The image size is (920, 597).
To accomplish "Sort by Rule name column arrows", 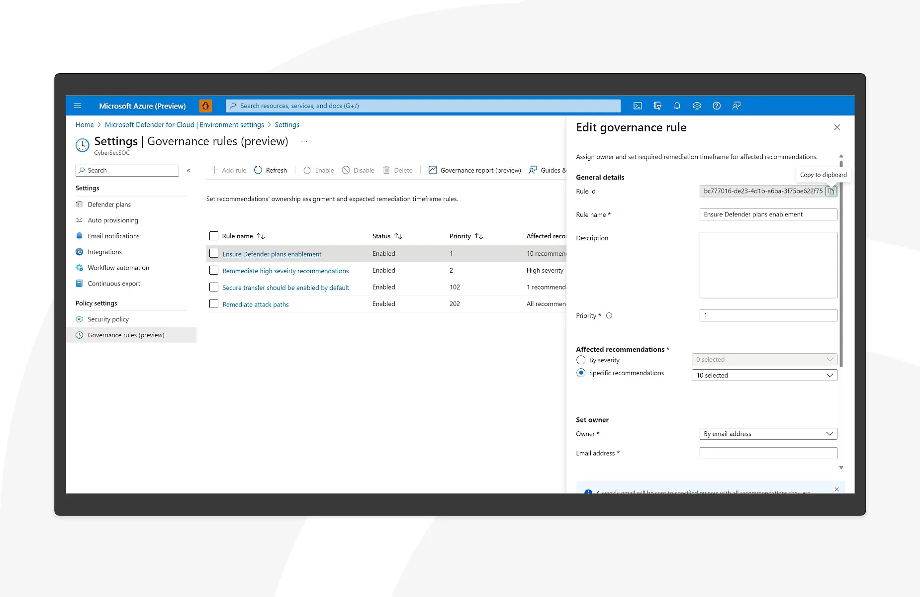I will (x=261, y=236).
